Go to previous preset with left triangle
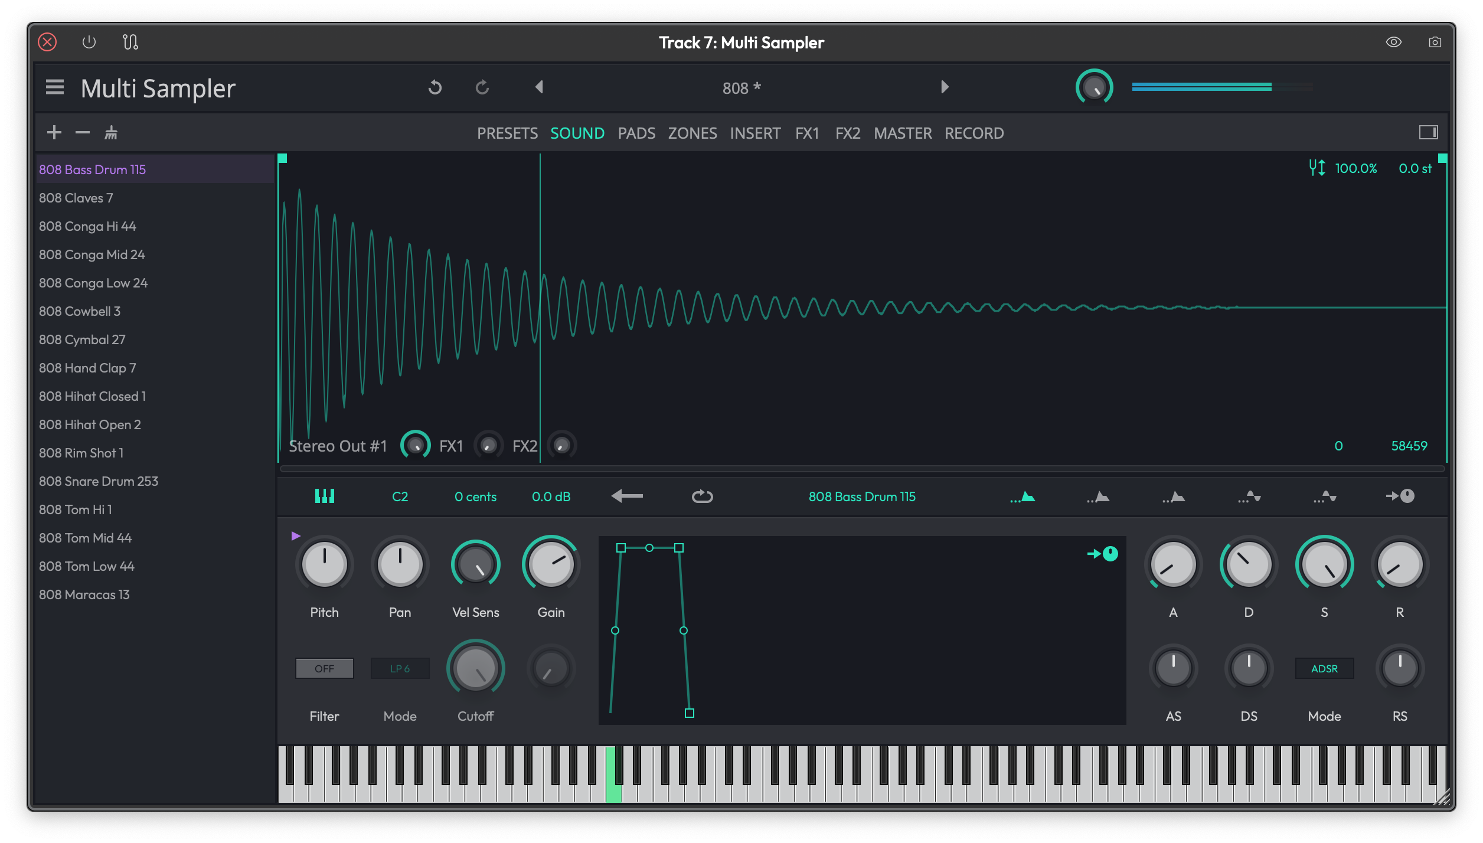Screen dimensions: 1483x843 pos(539,87)
